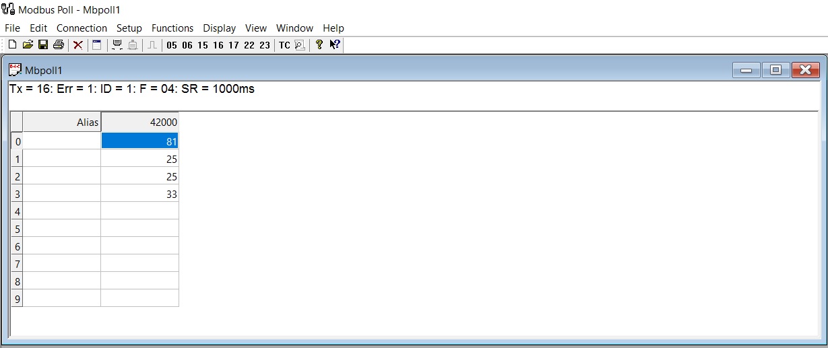Open the Connection menu

(82, 28)
